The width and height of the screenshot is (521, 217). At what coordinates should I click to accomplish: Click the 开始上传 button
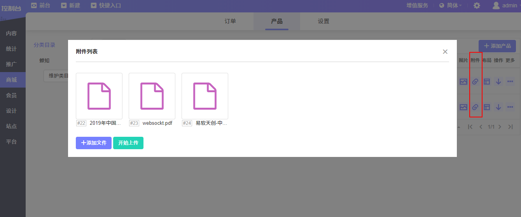[128, 143]
